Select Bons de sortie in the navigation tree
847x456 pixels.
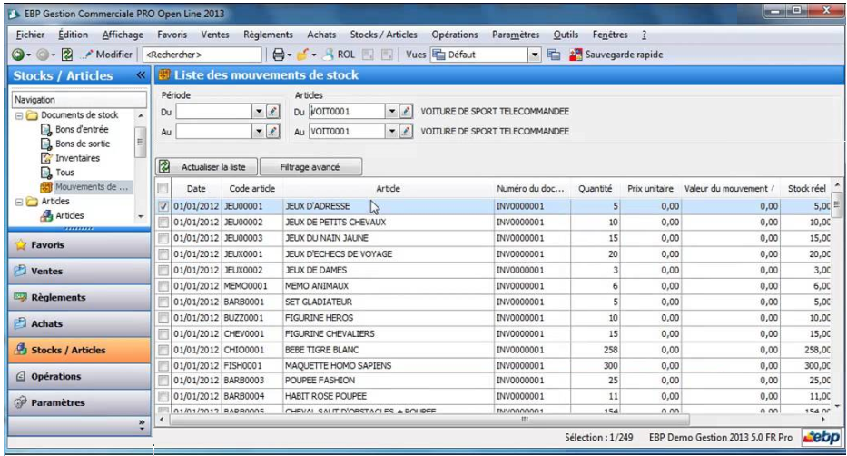[x=75, y=144]
